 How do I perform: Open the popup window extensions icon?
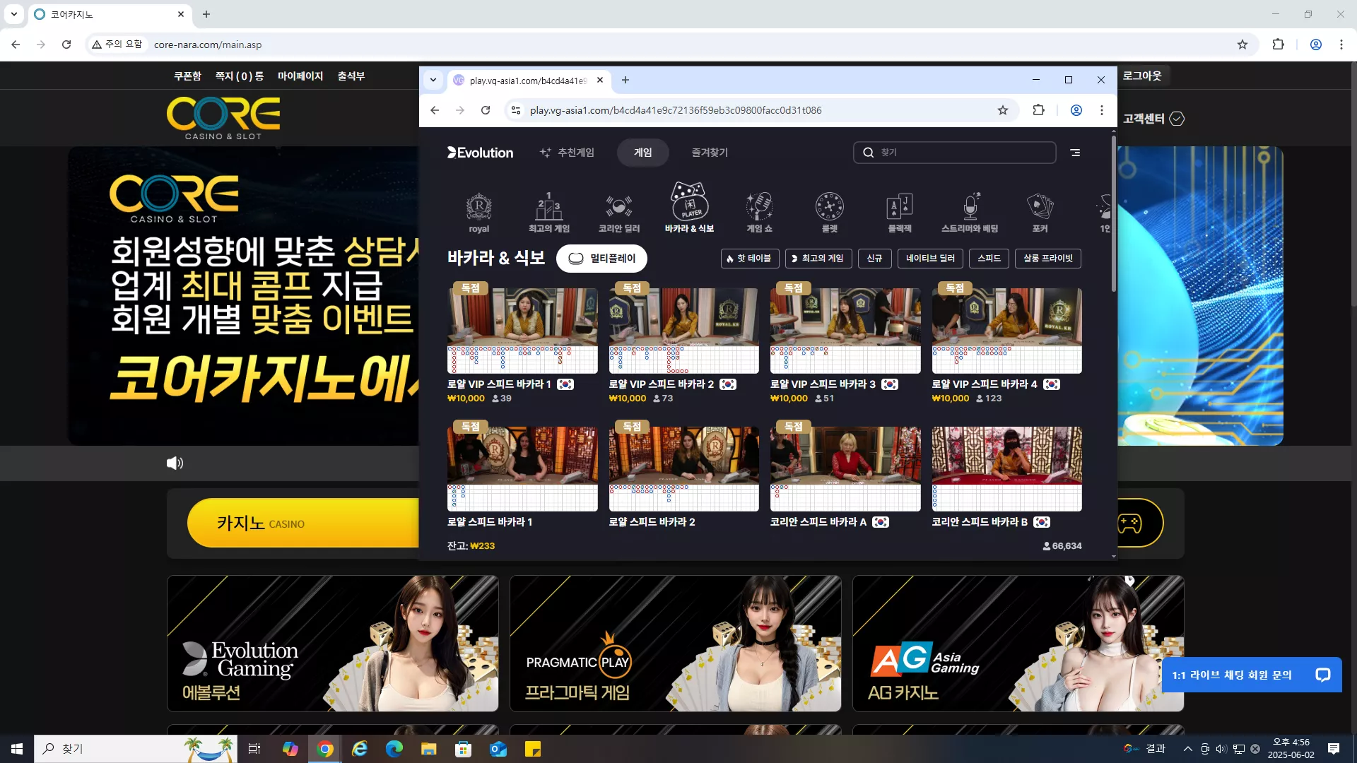coord(1038,110)
